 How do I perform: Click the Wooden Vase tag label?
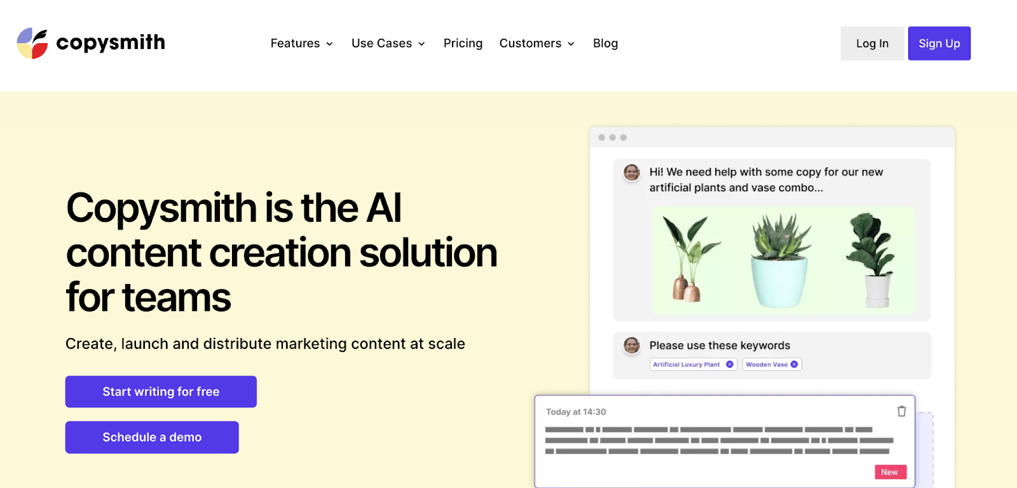[x=767, y=364]
